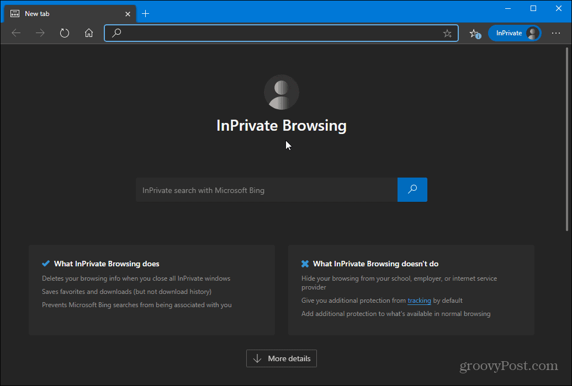Click the address bar search magnifier icon
572x386 pixels.
116,33
